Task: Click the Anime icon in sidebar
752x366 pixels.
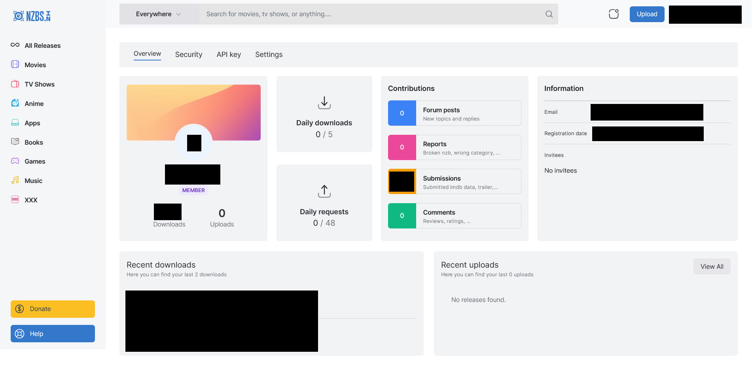Action: [15, 103]
